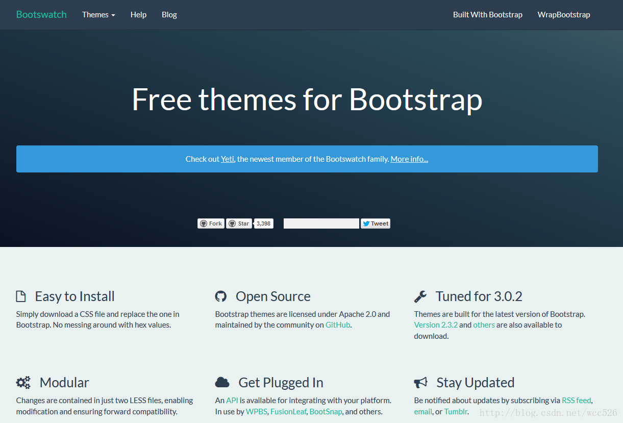Click the megaphone icon beside Stay Updated
This screenshot has width=623, height=423.
(420, 383)
